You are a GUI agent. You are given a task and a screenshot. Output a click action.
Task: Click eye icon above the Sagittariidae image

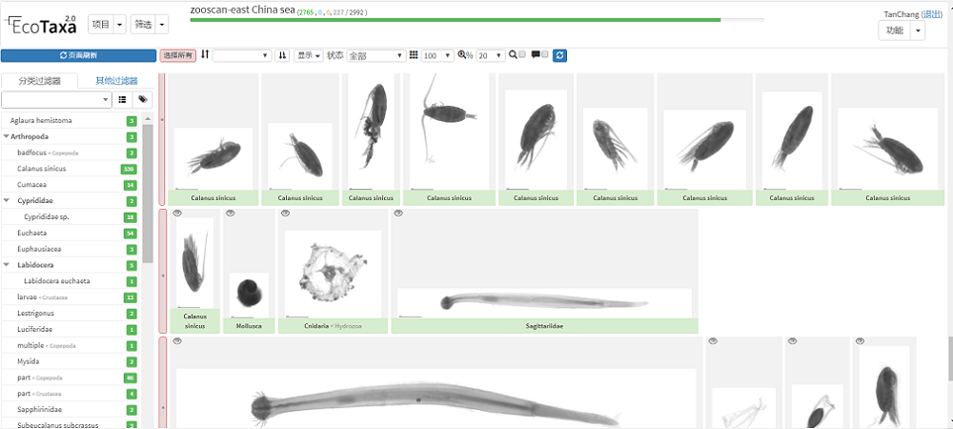click(398, 214)
